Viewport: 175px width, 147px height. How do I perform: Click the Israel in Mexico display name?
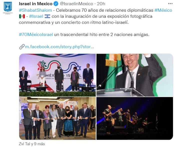35,4
